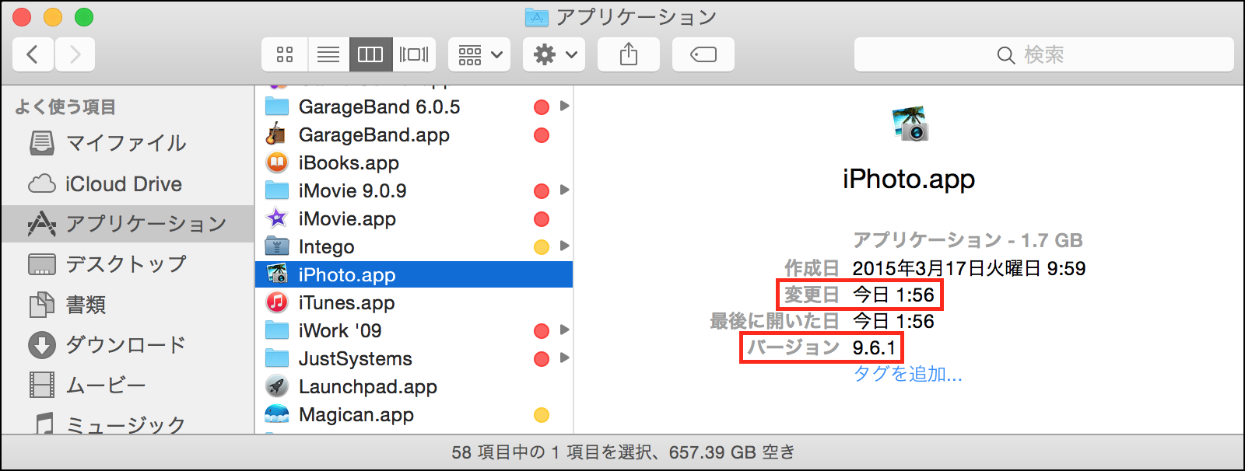Click the Share toolbar button
The height and width of the screenshot is (471, 1245).
tap(629, 54)
